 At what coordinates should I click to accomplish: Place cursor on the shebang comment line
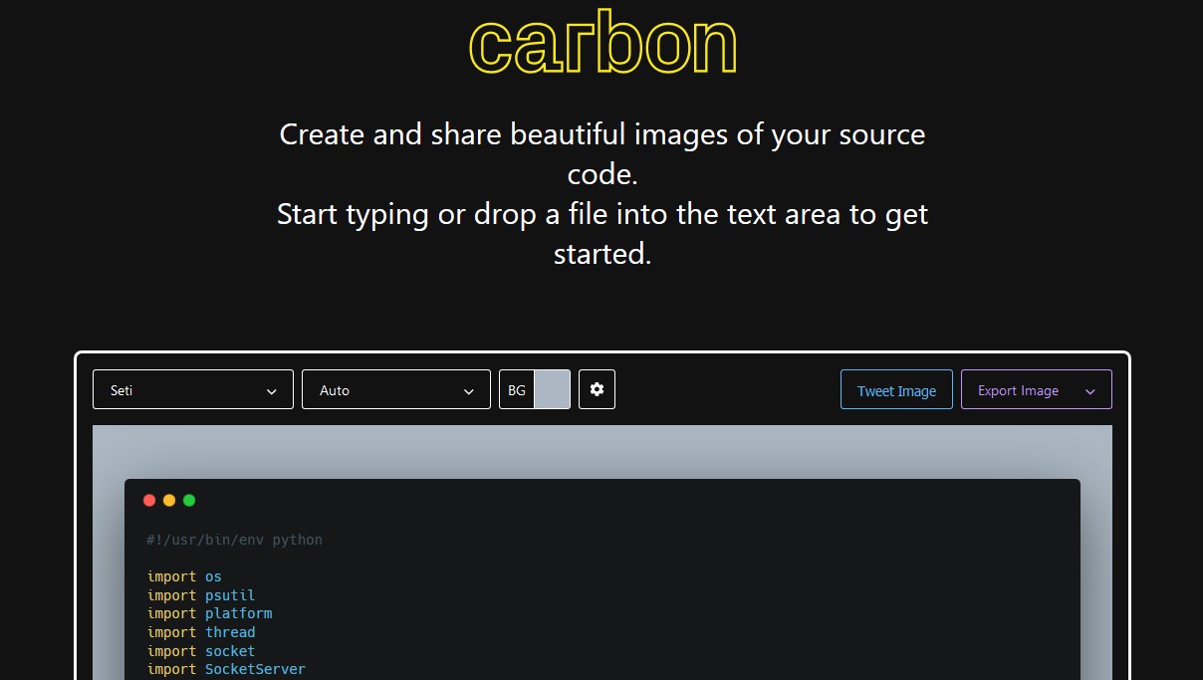[235, 540]
